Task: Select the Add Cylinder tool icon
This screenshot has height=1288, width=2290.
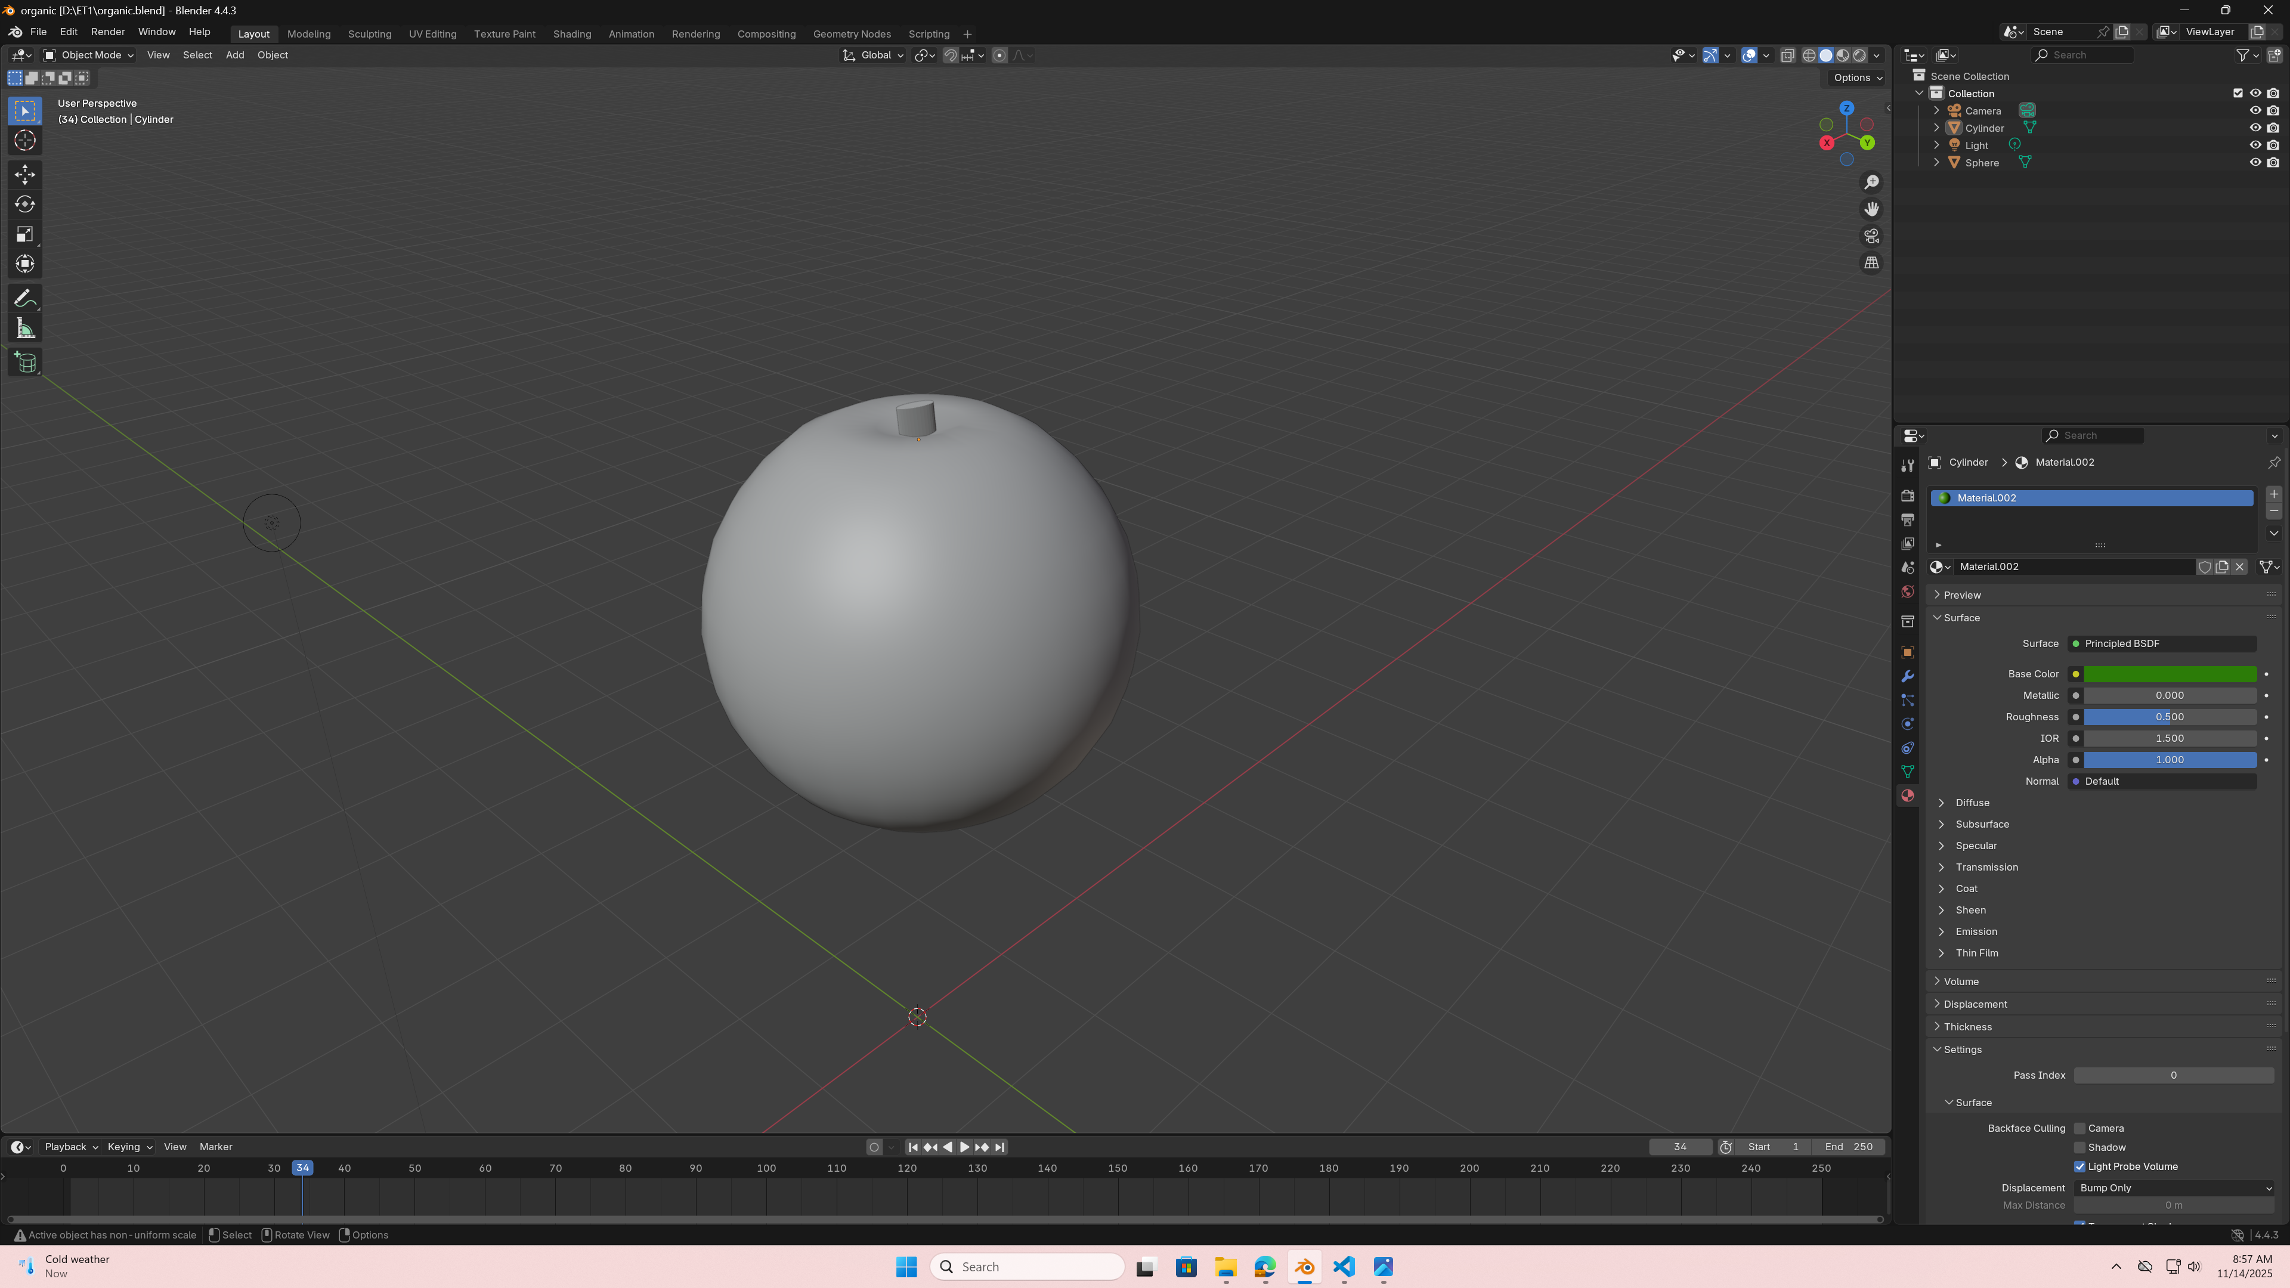Action: (25, 363)
